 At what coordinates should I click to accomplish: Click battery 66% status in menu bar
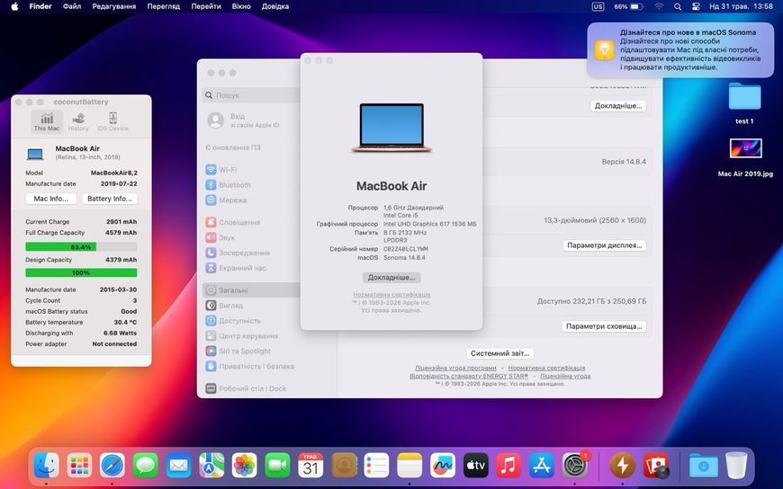pos(628,6)
